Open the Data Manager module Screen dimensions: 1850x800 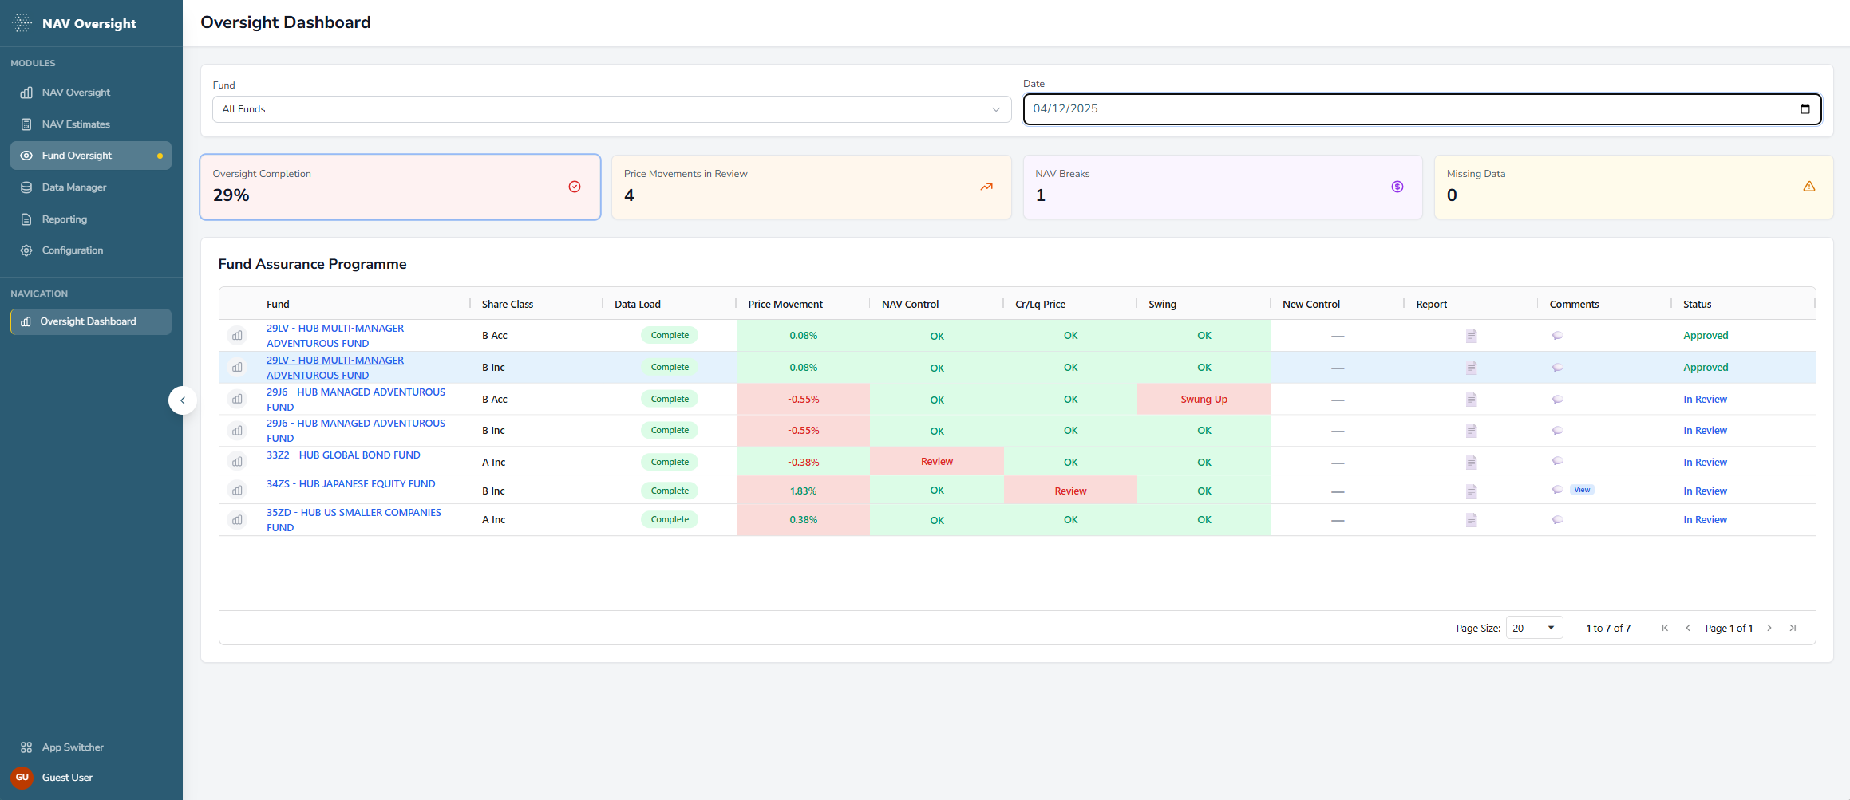tap(74, 187)
